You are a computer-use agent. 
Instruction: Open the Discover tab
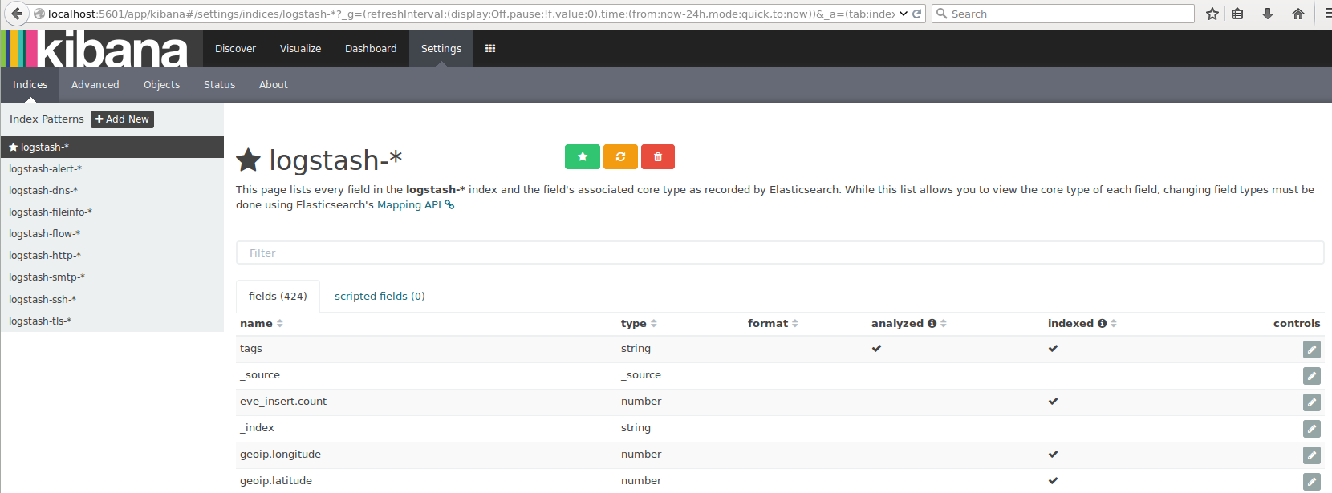[x=235, y=49]
